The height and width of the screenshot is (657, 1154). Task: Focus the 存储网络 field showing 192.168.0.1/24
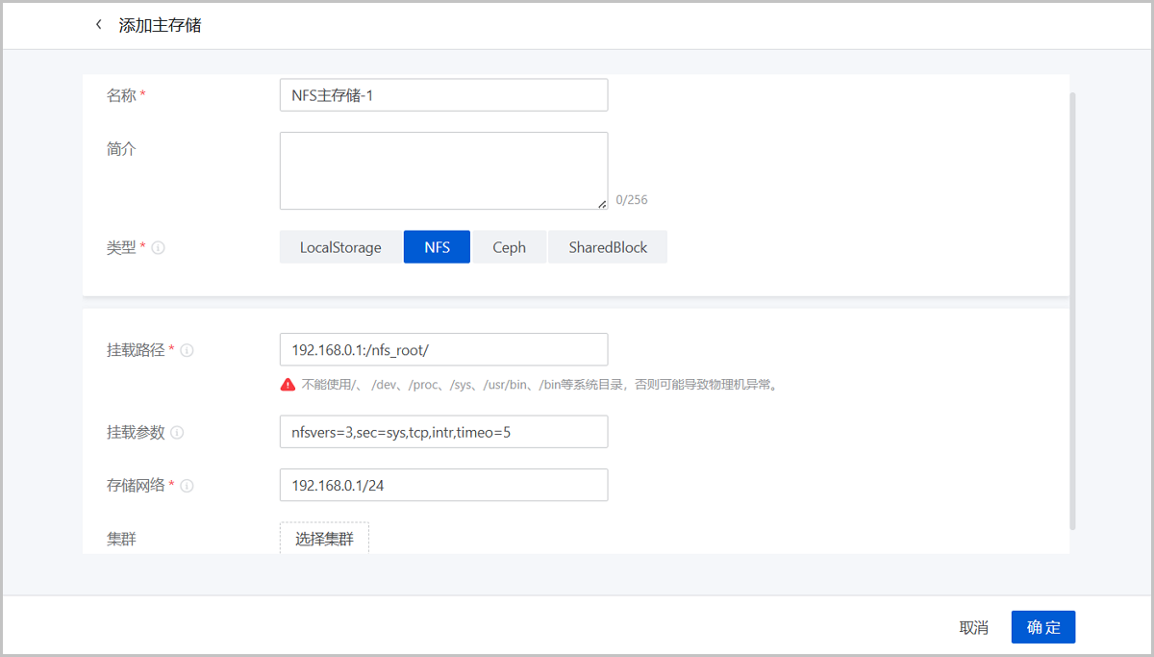coord(443,486)
